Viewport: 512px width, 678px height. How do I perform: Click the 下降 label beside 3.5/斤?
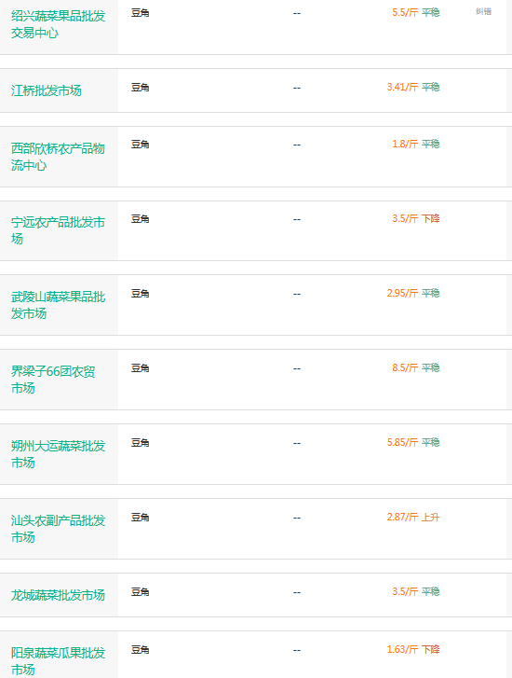(x=430, y=219)
